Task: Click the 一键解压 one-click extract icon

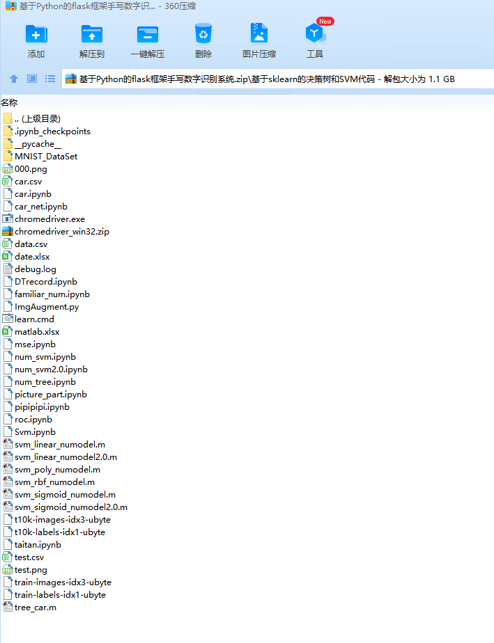Action: [x=148, y=34]
